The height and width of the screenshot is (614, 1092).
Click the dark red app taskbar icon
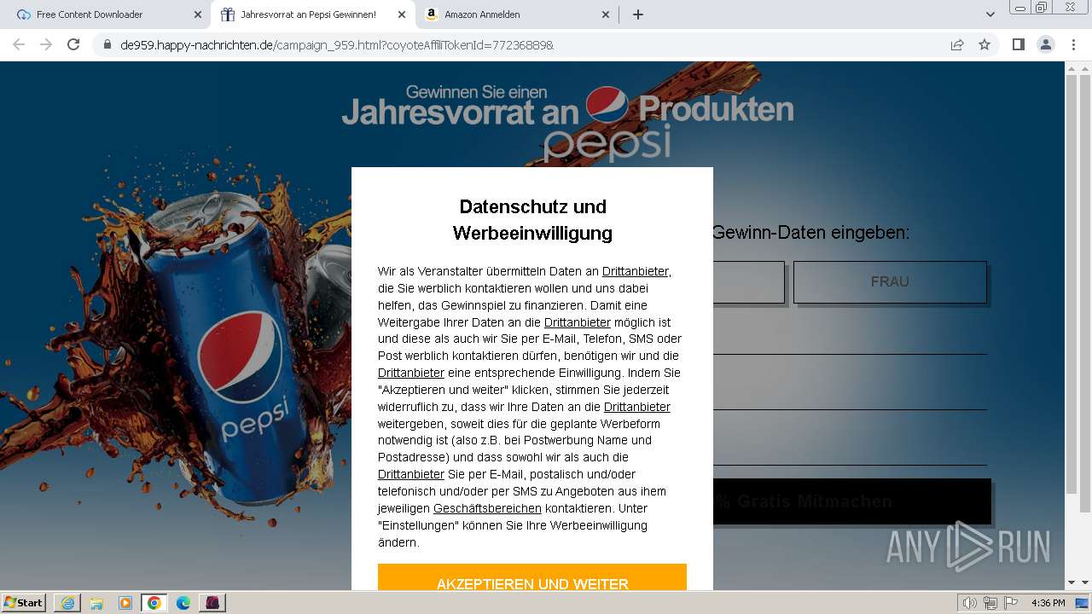click(212, 603)
